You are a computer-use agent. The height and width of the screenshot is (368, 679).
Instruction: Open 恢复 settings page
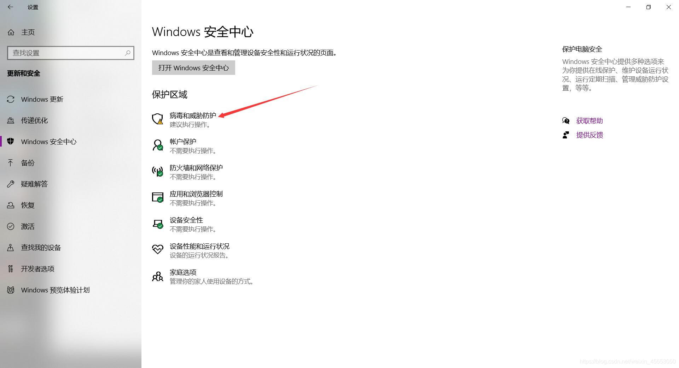[x=71, y=205]
